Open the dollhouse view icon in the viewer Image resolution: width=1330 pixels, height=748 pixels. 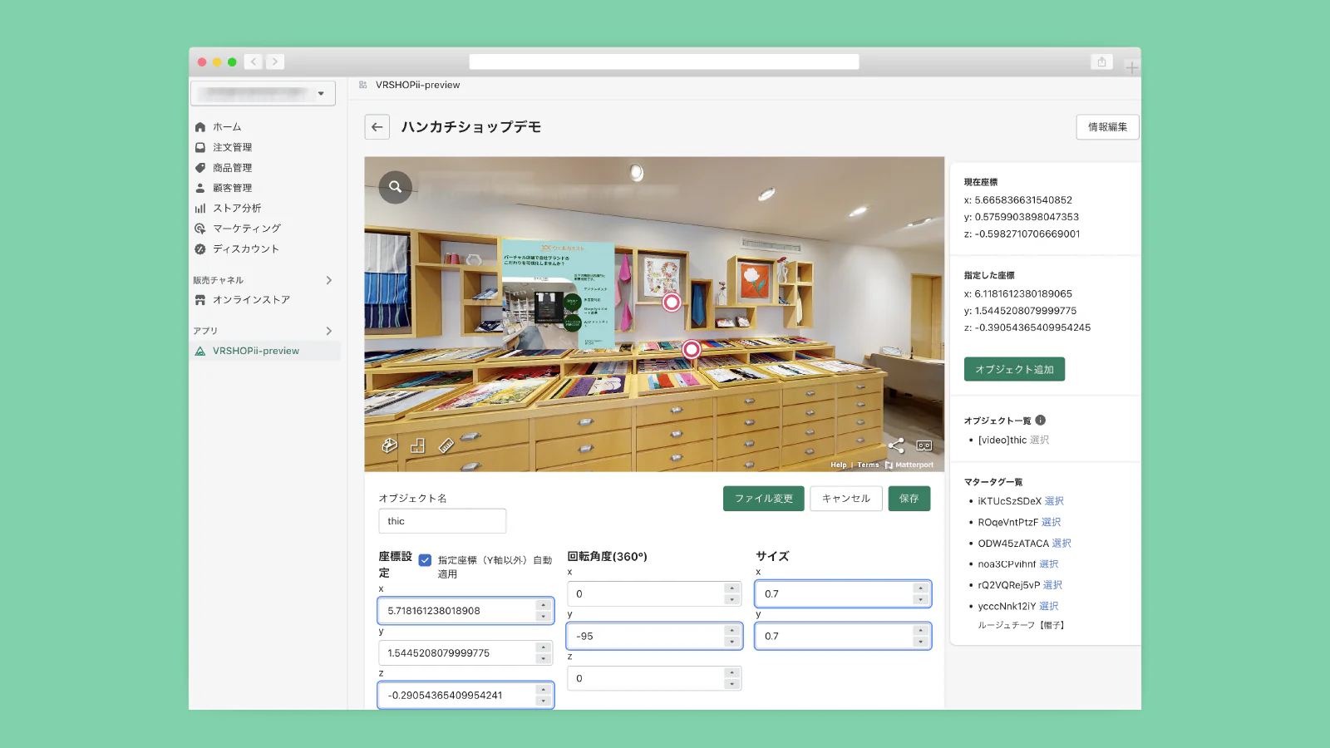(389, 445)
